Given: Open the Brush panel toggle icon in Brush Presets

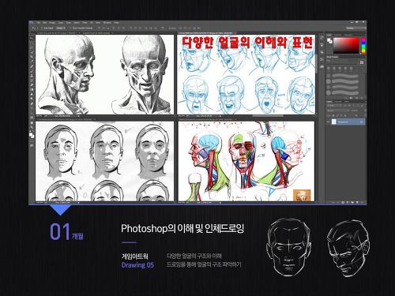Looking at the screenshot, I should click(x=362, y=62).
